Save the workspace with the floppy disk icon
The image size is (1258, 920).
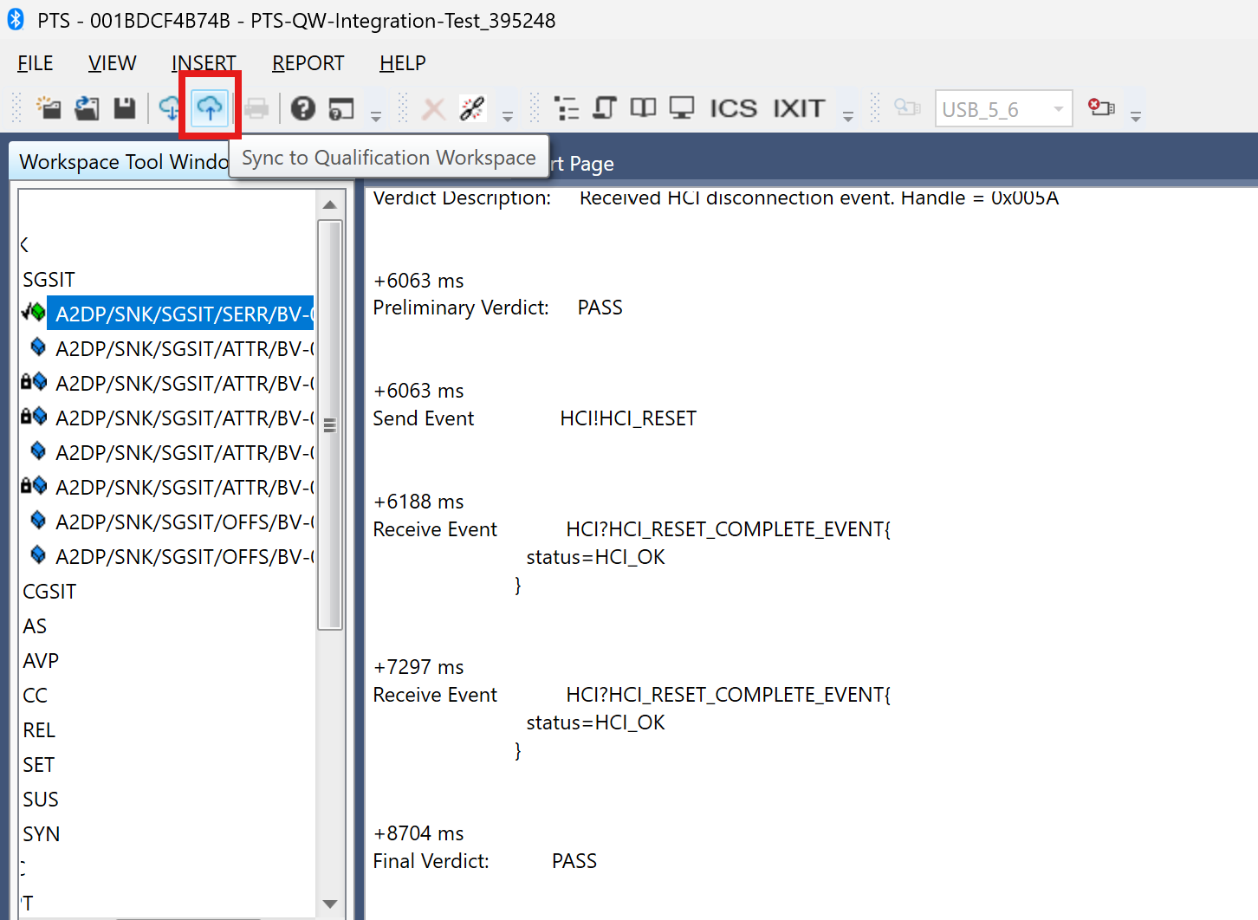click(125, 108)
